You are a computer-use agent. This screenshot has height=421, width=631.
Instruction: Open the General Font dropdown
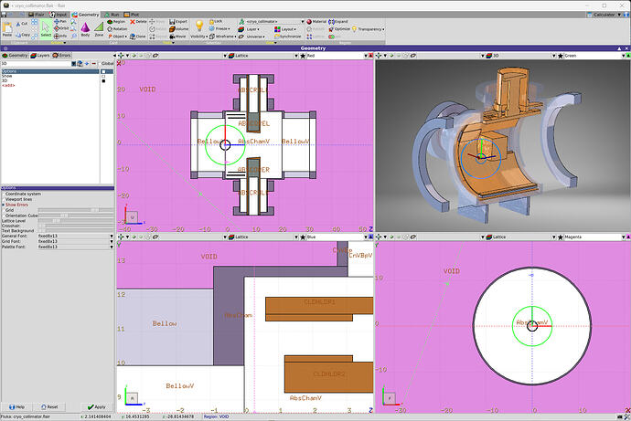tap(76, 237)
